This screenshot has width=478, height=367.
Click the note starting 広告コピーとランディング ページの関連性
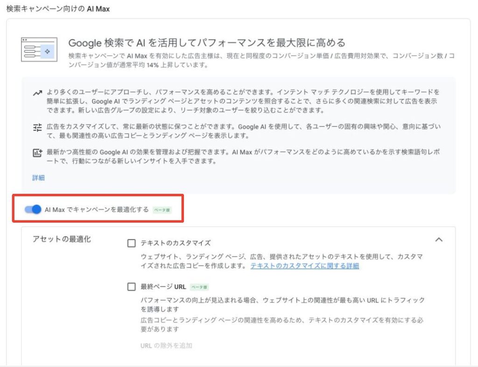click(282, 325)
